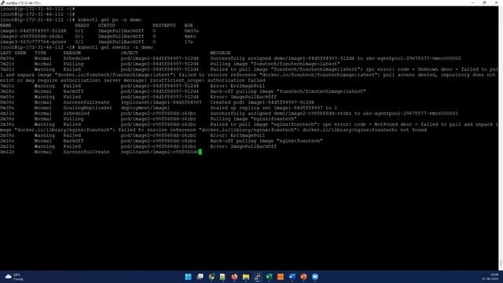The image size is (503, 283).
Task: Open the taskbar icon right of Start
Action: [200, 277]
